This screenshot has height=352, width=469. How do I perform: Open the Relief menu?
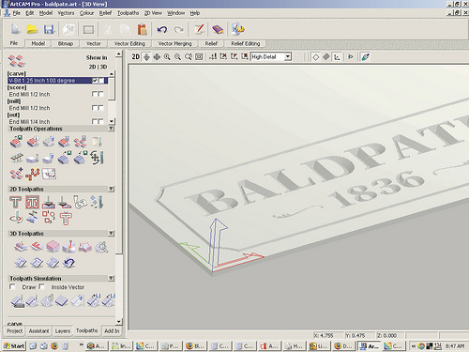click(x=105, y=13)
